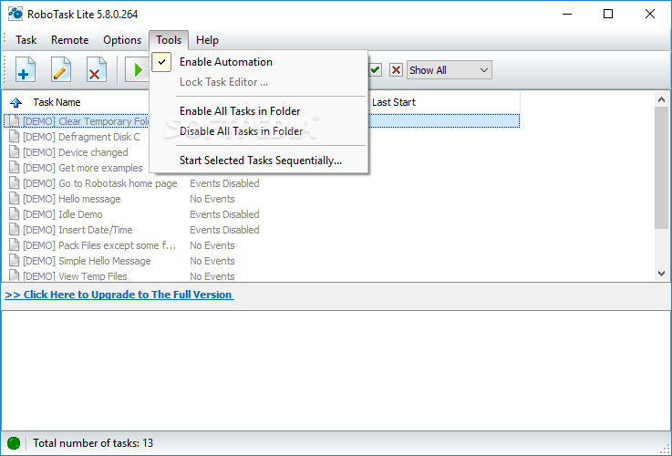Click file icon of Defragment Disk C task
This screenshot has height=456, width=672.
[x=15, y=137]
